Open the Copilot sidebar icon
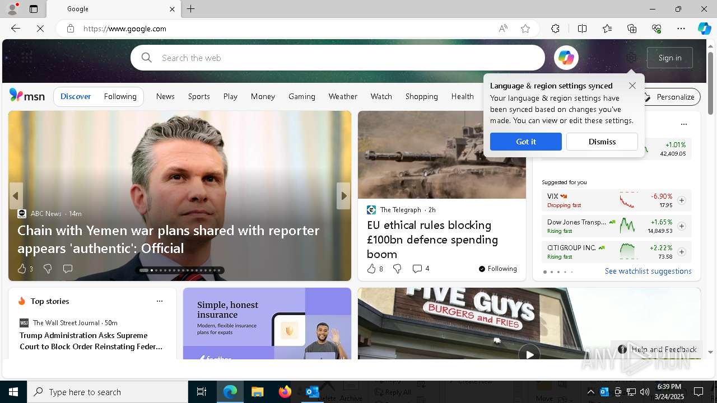 point(704,29)
